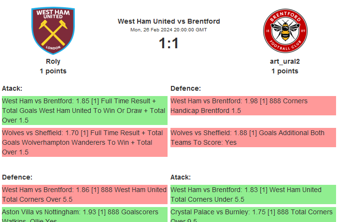Select the 1.83 Total Corners Under 5.5 bet
Screen dimensions: 338x222
[253, 194]
